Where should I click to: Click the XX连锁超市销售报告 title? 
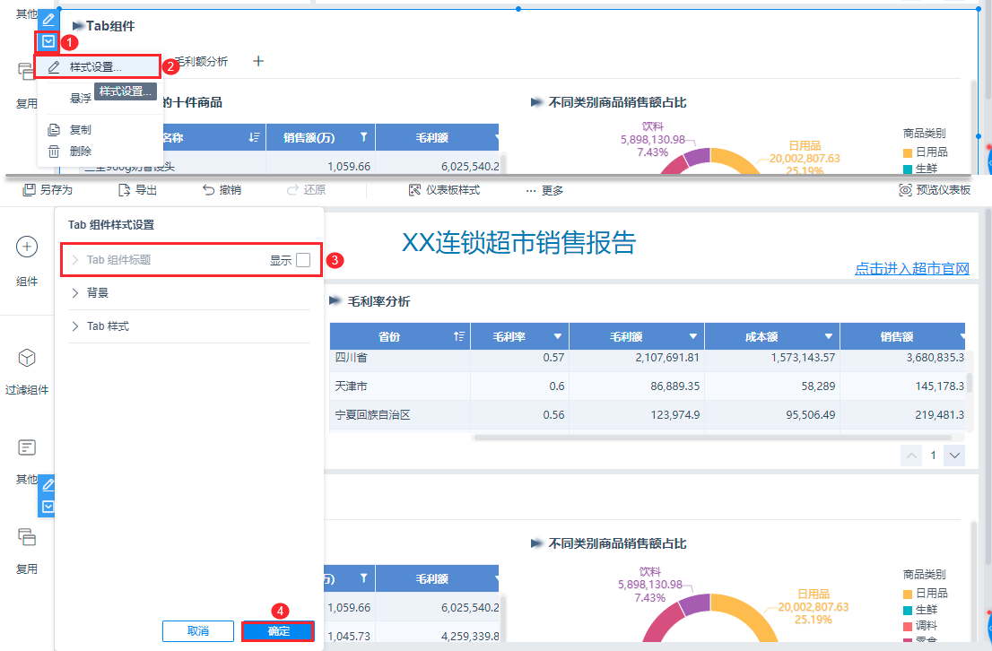(518, 243)
